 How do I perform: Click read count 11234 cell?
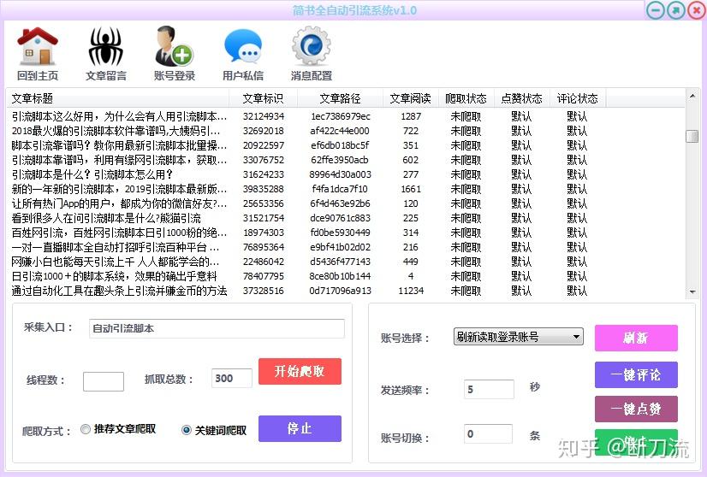pyautogui.click(x=411, y=291)
